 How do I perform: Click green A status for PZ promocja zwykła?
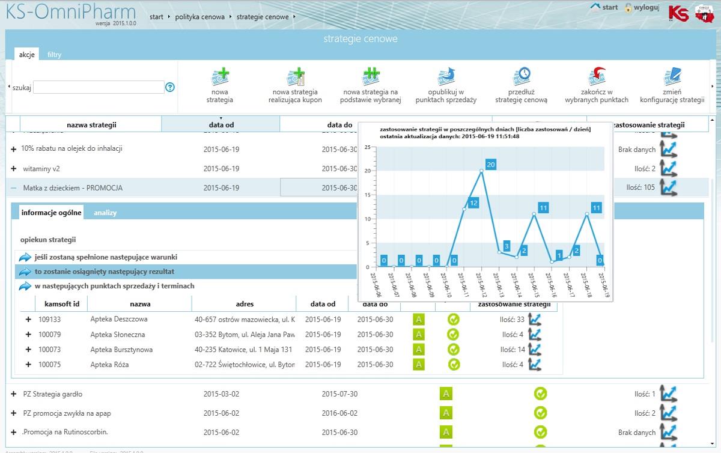coord(445,413)
